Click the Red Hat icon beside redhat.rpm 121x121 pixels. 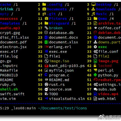point(96,79)
